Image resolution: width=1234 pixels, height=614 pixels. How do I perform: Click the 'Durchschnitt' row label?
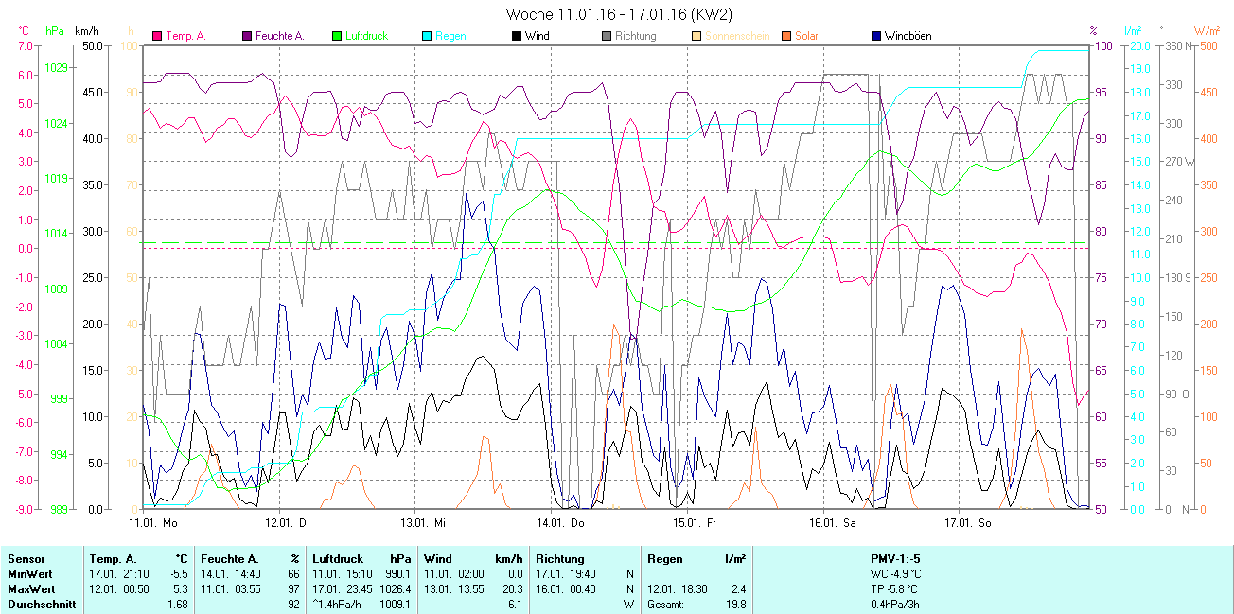pos(41,605)
